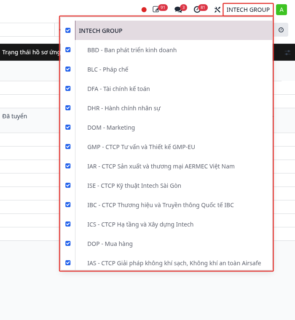Image resolution: width=295 pixels, height=320 pixels.
Task: Uncheck the BLC - Pháp chế checkbox
Action: coord(68,69)
